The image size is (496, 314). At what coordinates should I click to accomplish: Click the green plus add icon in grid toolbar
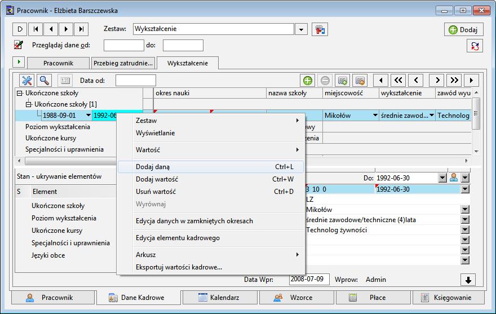coord(308,81)
